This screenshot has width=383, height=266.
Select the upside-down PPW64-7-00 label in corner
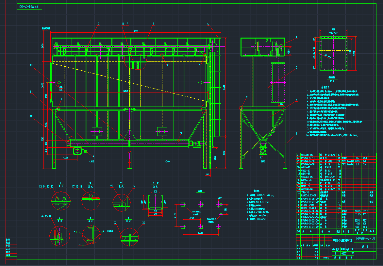click(x=30, y=7)
